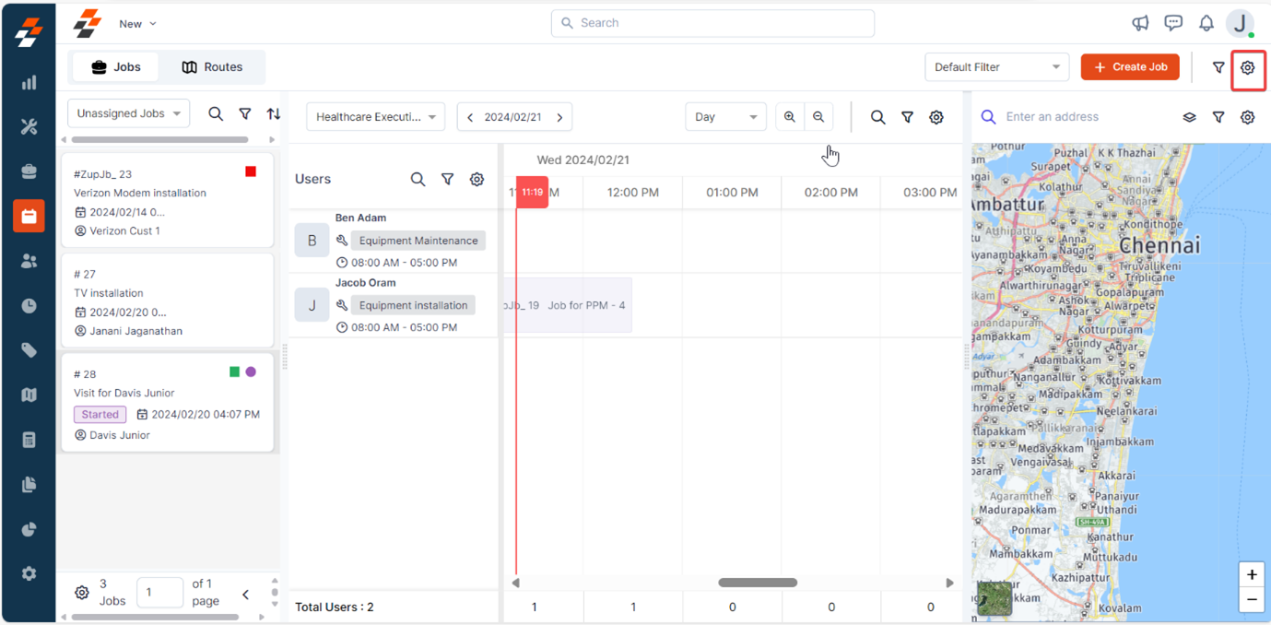Click the red priority swatch on ZupJb_23
Screen dimensions: 1271x625
pos(251,171)
